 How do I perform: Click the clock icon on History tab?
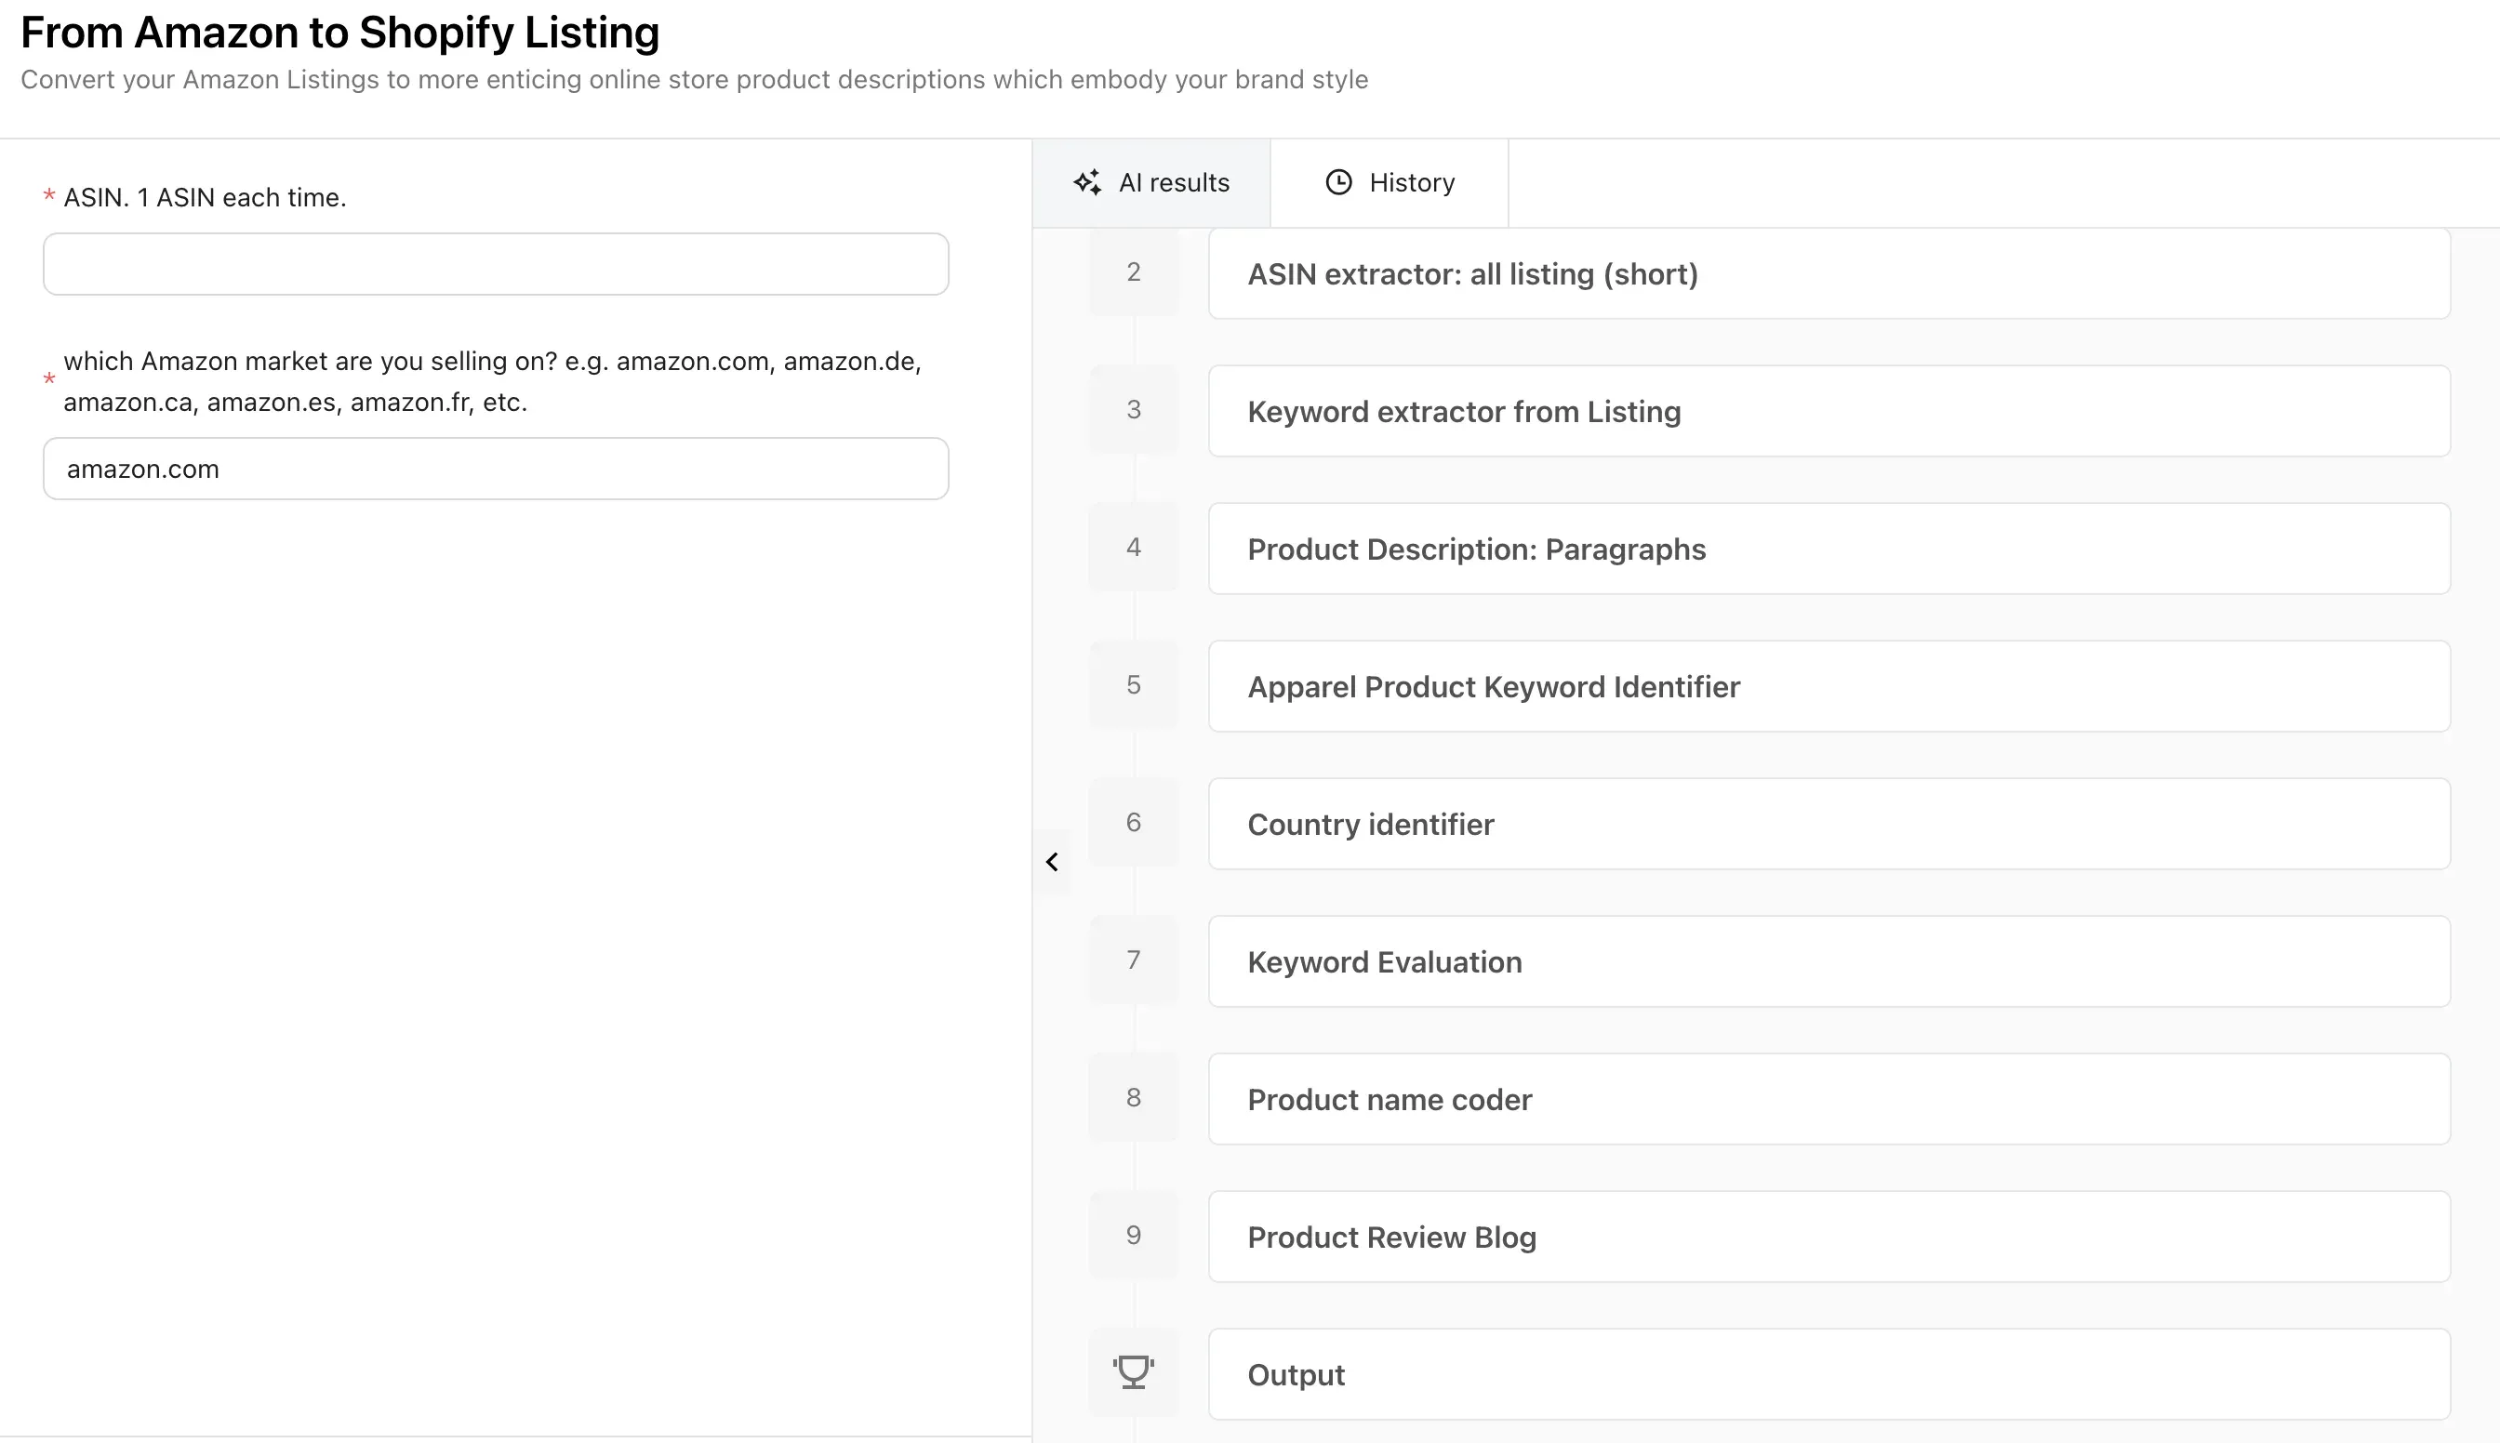[x=1338, y=181]
